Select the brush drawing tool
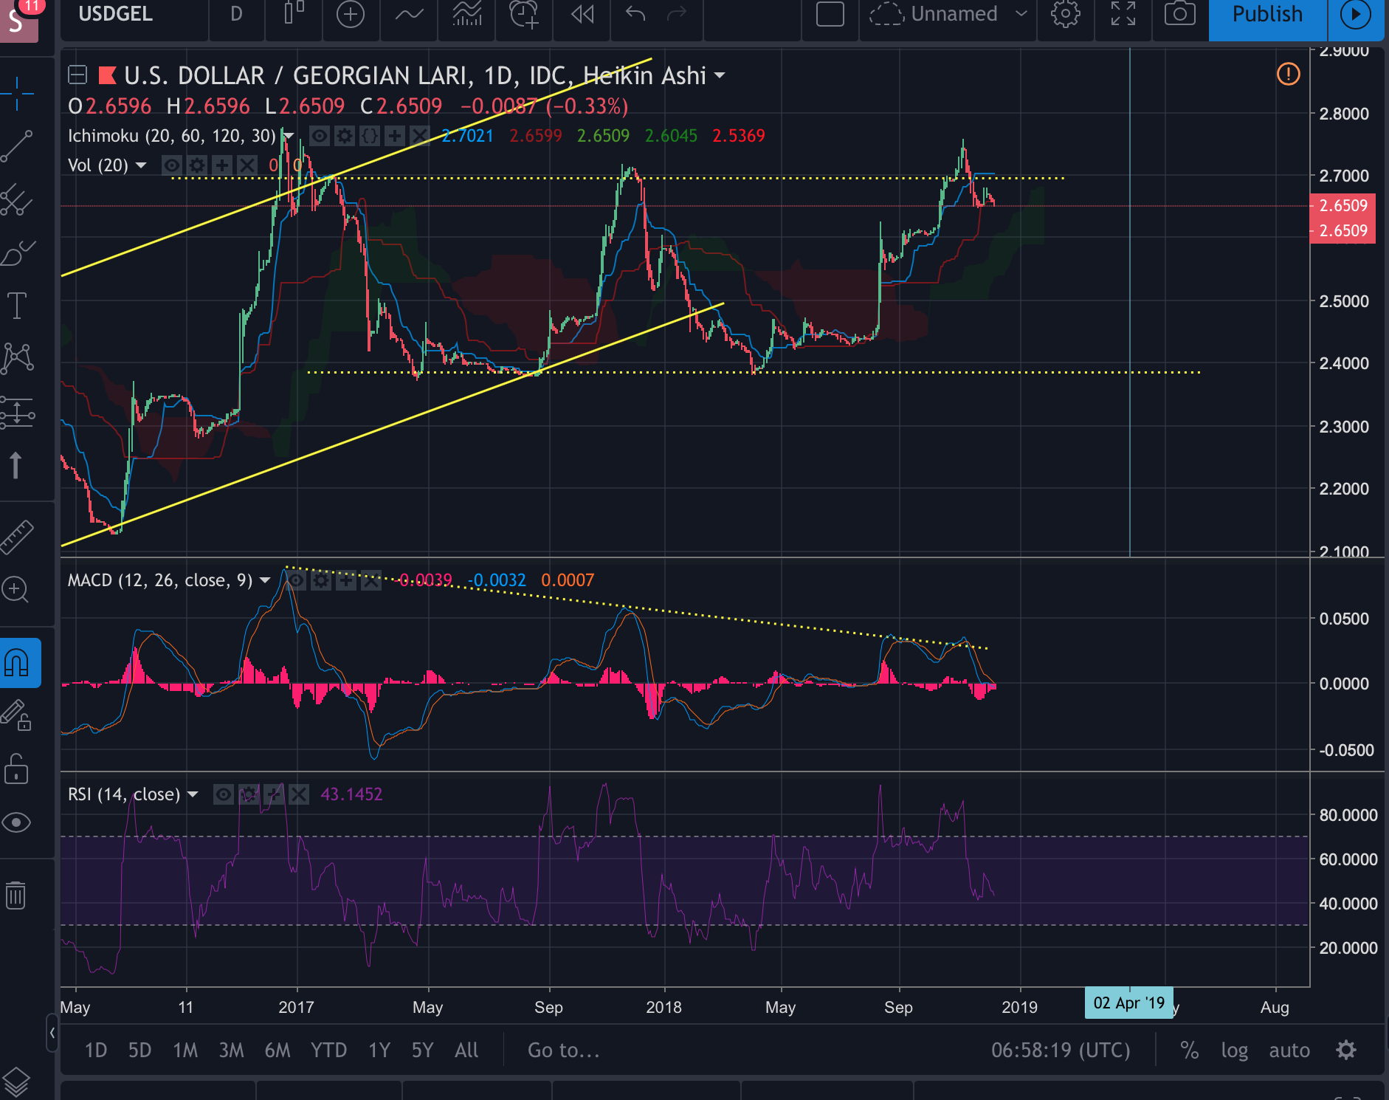Viewport: 1389px width, 1100px height. pyautogui.click(x=17, y=253)
